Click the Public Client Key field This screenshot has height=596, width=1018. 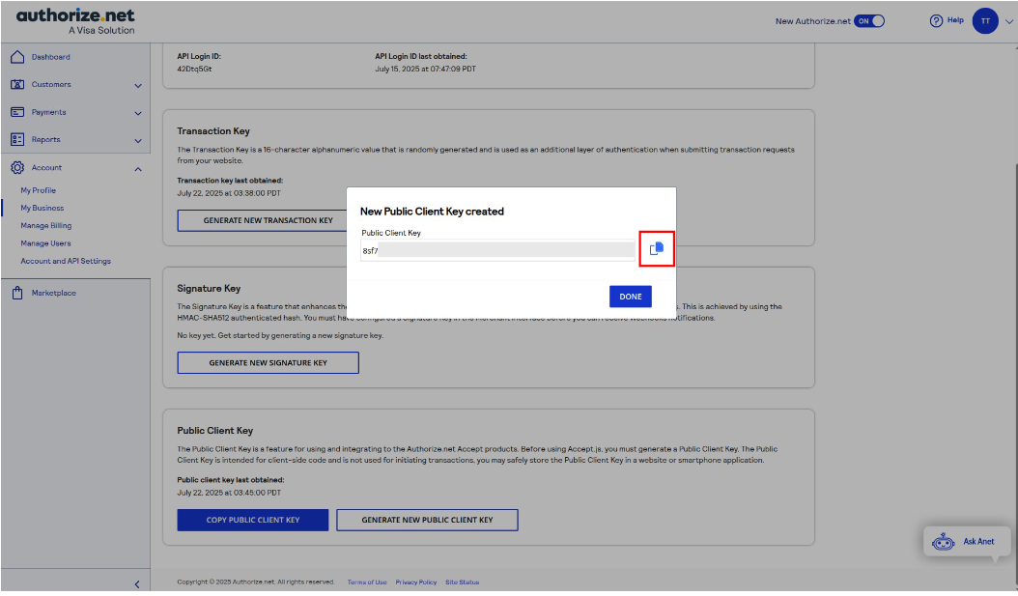click(498, 250)
